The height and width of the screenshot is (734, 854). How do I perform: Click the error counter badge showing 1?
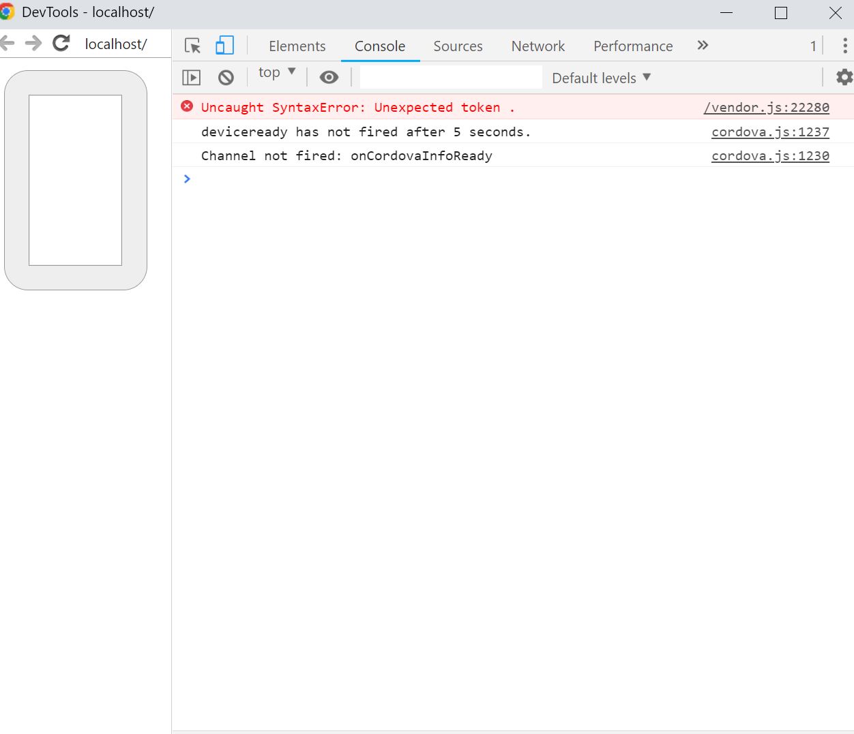812,45
